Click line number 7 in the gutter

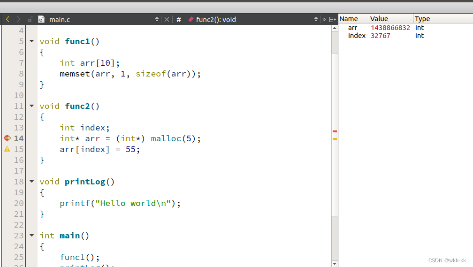[21, 63]
